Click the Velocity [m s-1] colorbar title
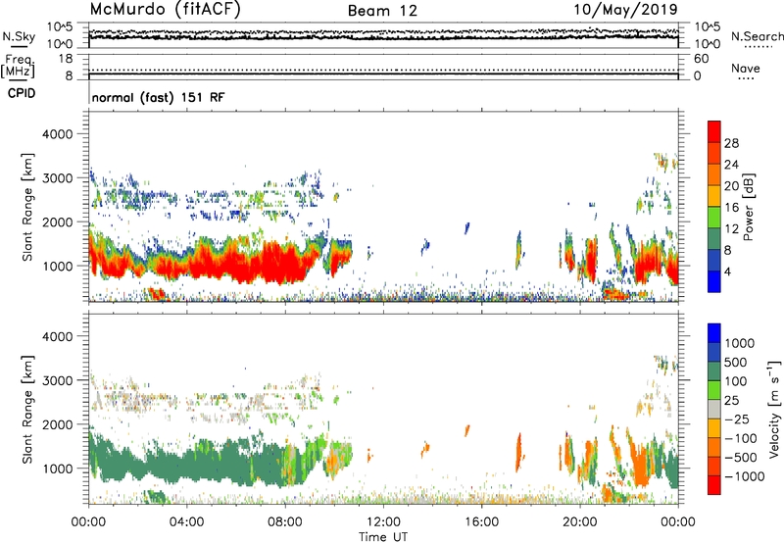 [774, 409]
